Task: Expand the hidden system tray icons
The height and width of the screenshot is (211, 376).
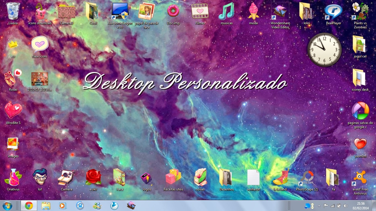Action: point(319,205)
